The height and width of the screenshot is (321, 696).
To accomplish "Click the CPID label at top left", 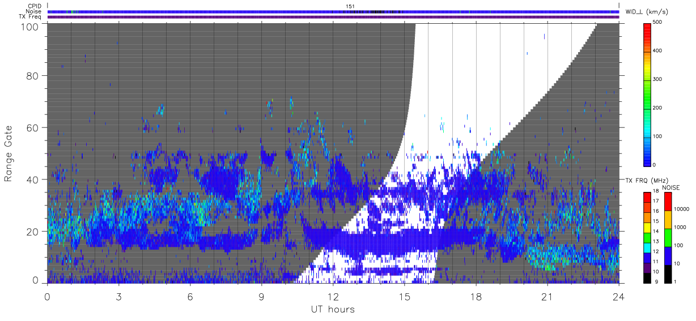I will pos(34,6).
